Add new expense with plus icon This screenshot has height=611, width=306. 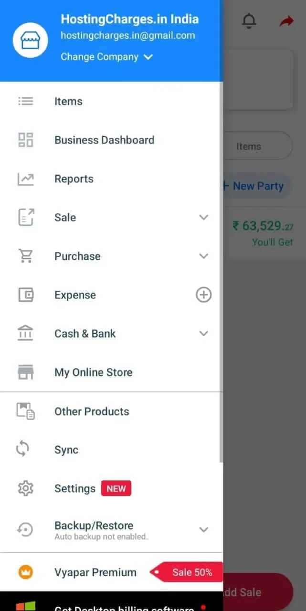click(204, 295)
